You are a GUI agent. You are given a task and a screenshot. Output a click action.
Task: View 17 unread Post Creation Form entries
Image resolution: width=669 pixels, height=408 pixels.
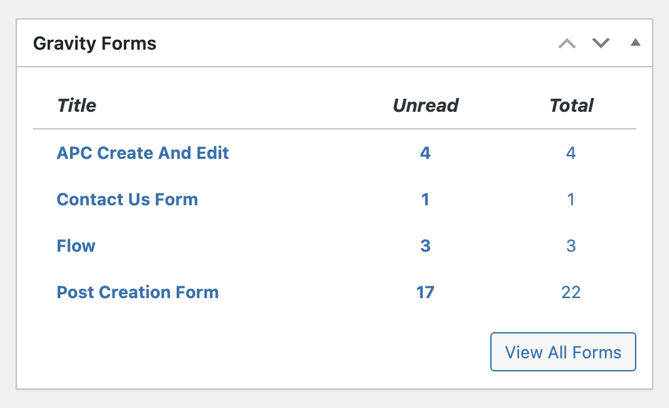425,292
